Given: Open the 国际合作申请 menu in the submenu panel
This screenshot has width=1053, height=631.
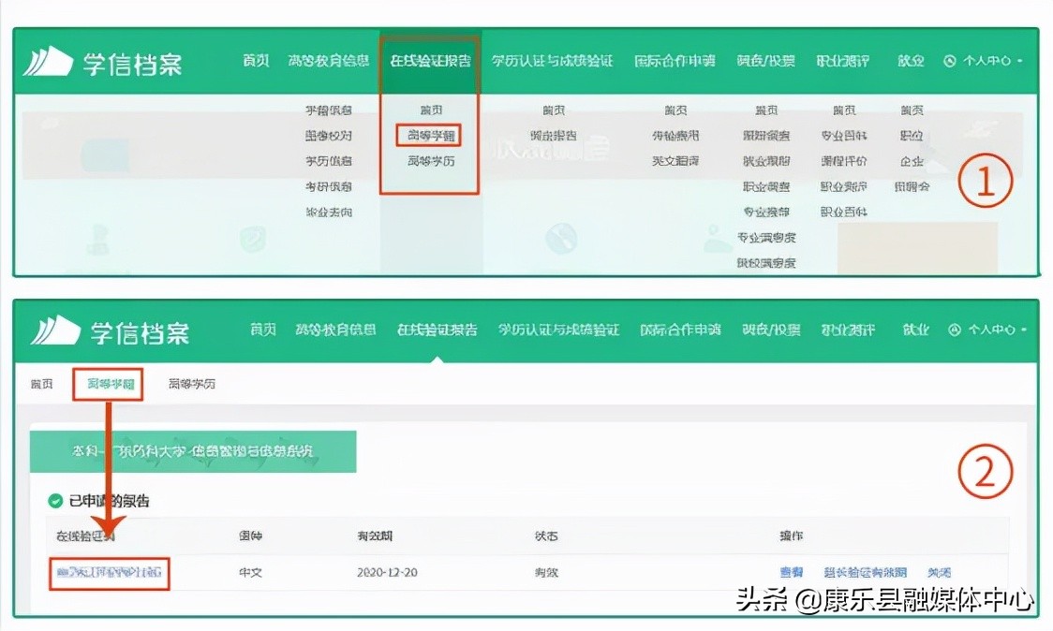Looking at the screenshot, I should pyautogui.click(x=675, y=61).
